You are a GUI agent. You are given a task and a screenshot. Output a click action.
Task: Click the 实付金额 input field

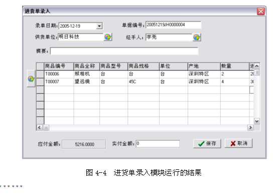(x=158, y=144)
